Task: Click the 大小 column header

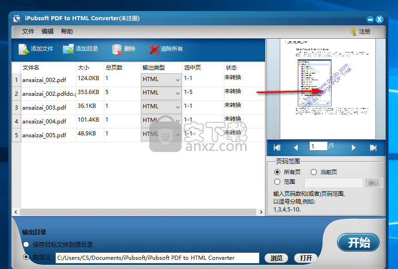Action: pos(84,68)
